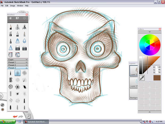
Task: Select the Flood Fill All Layers bucket
Action: click(18, 55)
